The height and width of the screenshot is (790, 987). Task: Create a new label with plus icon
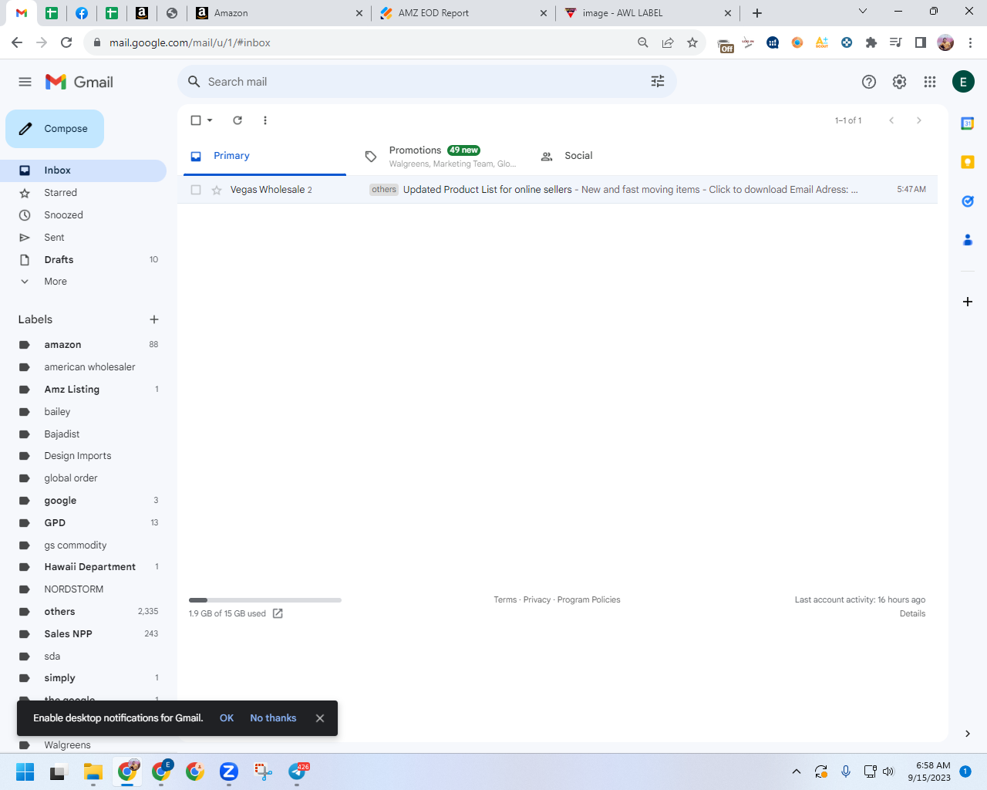coord(154,319)
